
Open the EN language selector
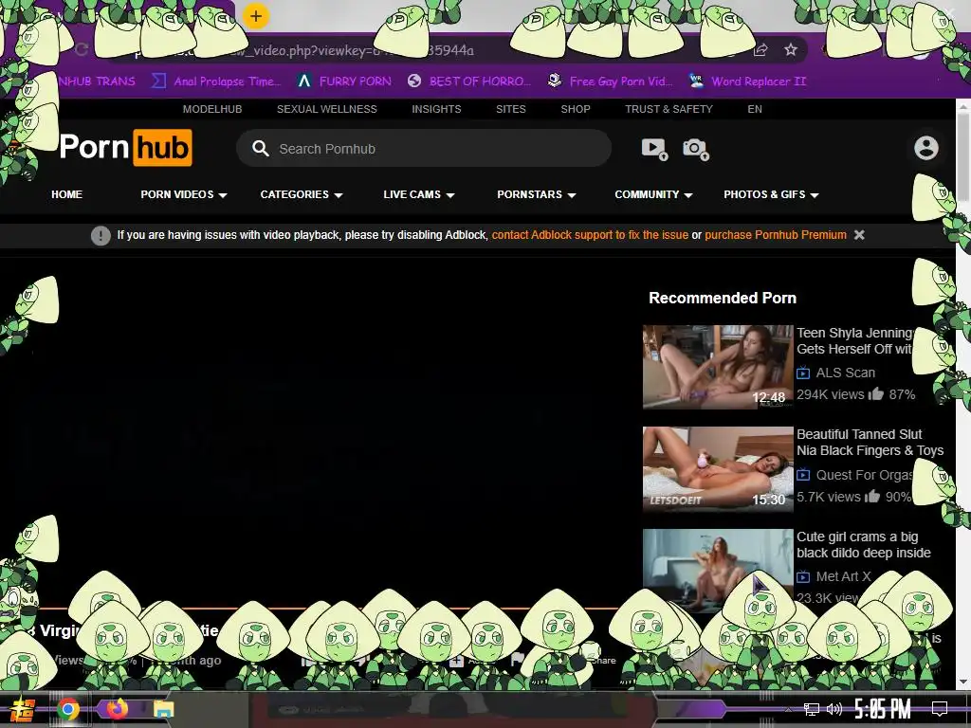(x=754, y=109)
